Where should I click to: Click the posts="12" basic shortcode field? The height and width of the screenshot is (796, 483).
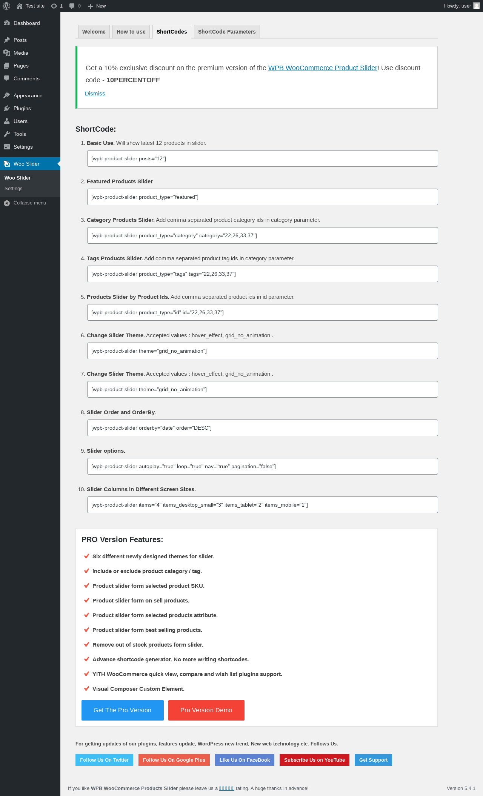pyautogui.click(x=263, y=158)
